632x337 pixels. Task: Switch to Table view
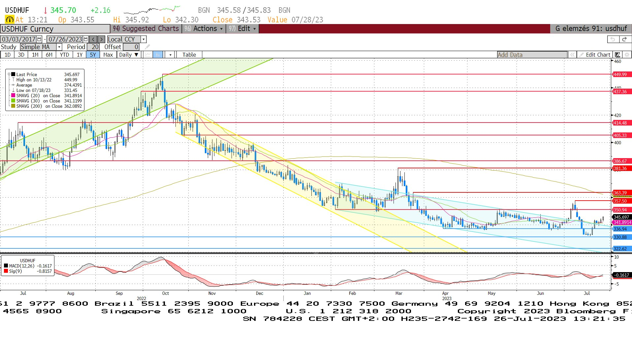pyautogui.click(x=189, y=55)
